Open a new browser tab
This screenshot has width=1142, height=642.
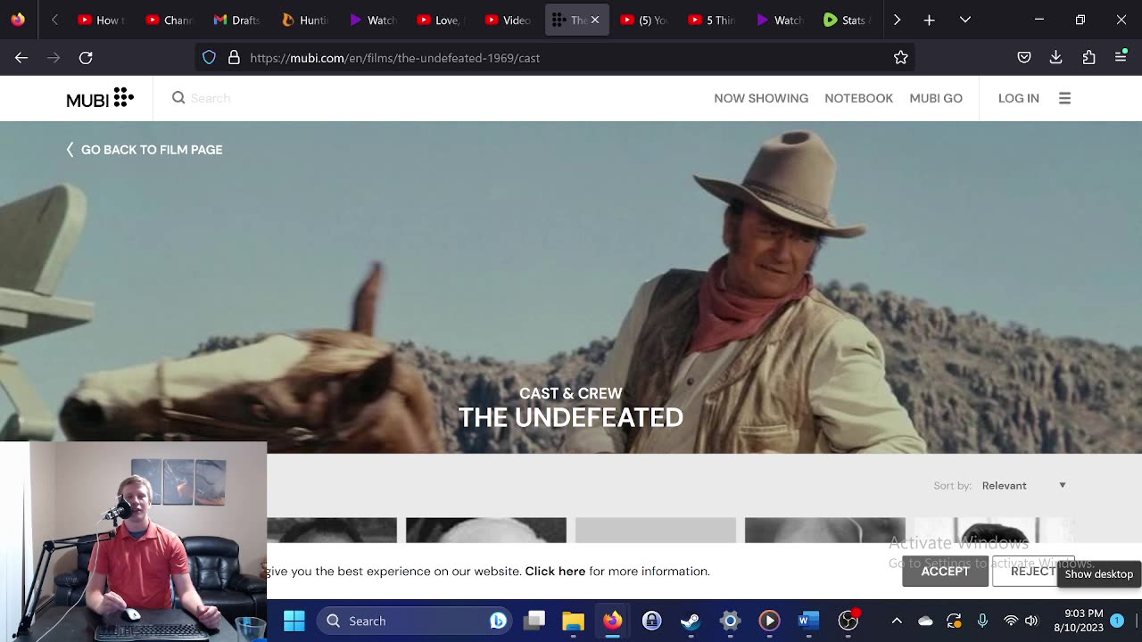point(929,20)
